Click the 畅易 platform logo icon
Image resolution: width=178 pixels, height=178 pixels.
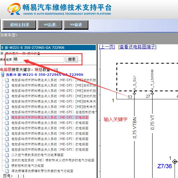point(14,9)
